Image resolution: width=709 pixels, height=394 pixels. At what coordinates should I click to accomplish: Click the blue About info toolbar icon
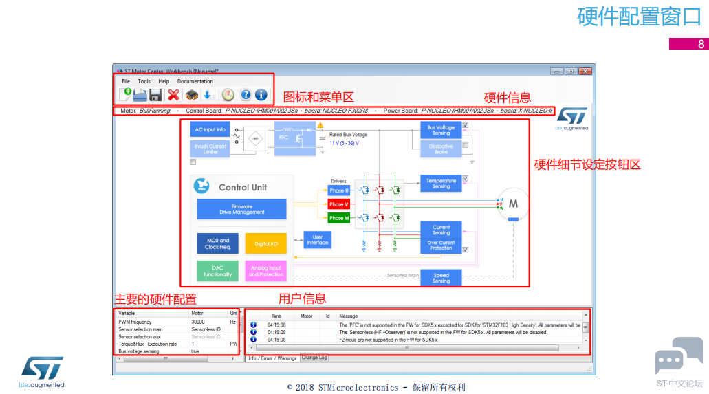point(261,94)
